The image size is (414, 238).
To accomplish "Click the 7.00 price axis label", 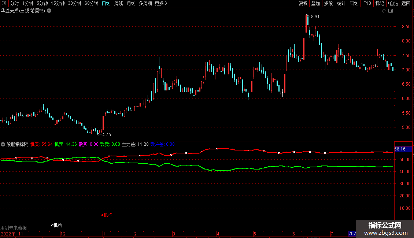I will tap(406, 70).
